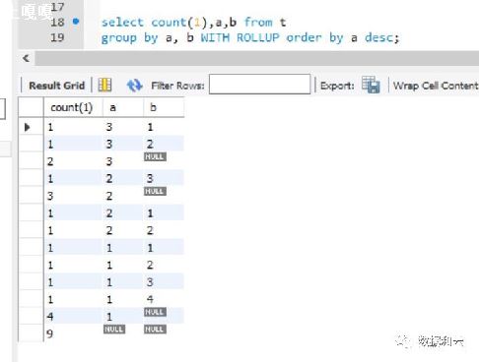Screen dimensions: 479x362
Task: Click the WITH ROLLUP keyword in the query
Action: tap(240, 37)
